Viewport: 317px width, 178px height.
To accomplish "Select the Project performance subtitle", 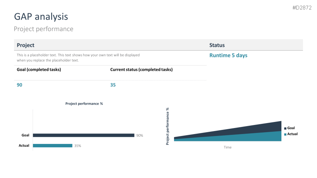I will coord(43,29).
